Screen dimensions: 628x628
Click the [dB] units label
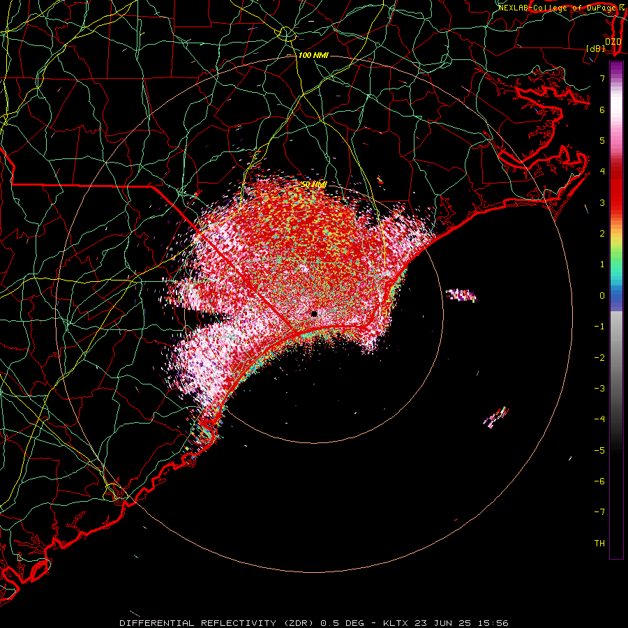[x=596, y=48]
